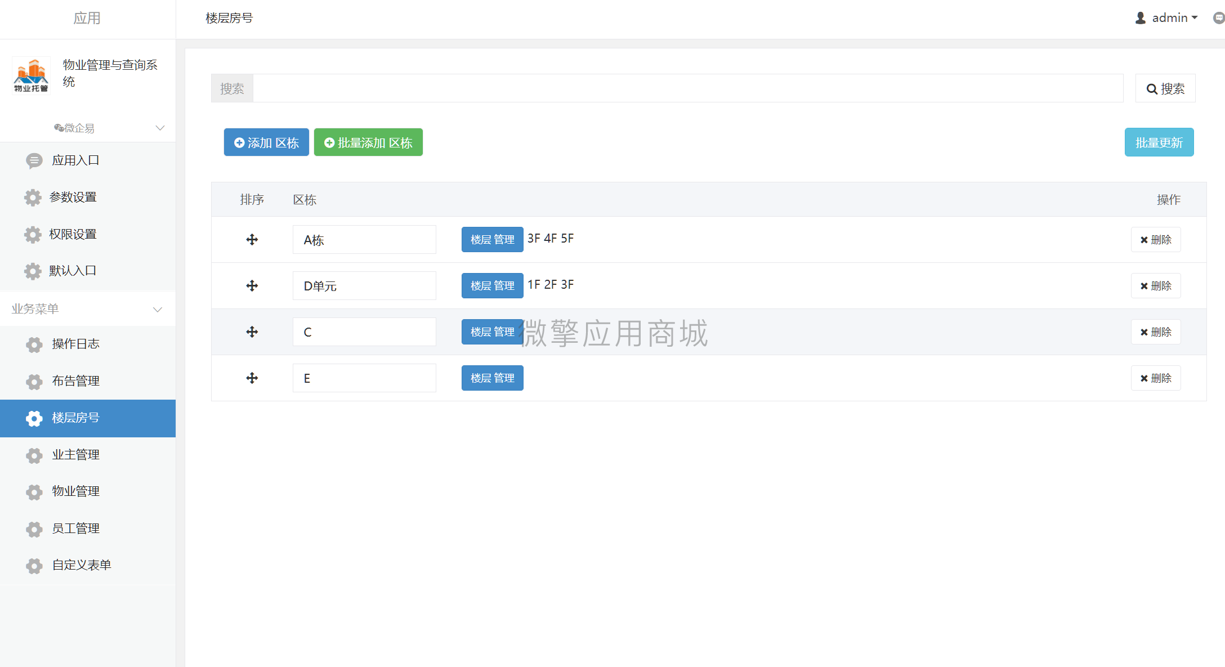Open 楼层 管理 for row E

point(493,378)
